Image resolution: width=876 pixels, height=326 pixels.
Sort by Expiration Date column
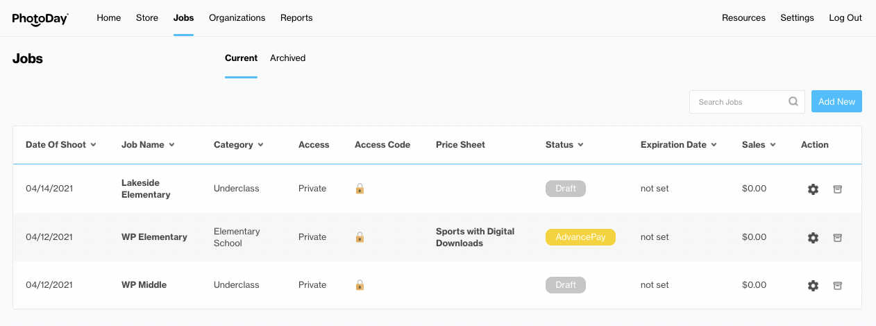pyautogui.click(x=677, y=145)
